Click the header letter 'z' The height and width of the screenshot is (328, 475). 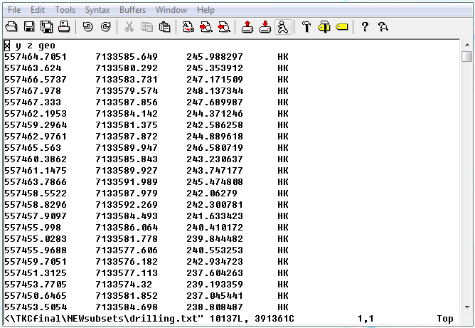[30, 46]
